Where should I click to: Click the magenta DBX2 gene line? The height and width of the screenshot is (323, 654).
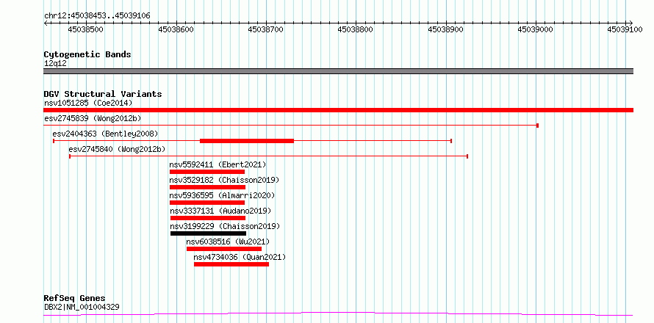pos(338,313)
